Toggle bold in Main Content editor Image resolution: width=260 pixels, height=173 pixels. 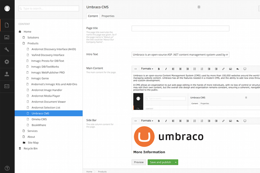click(x=159, y=69)
